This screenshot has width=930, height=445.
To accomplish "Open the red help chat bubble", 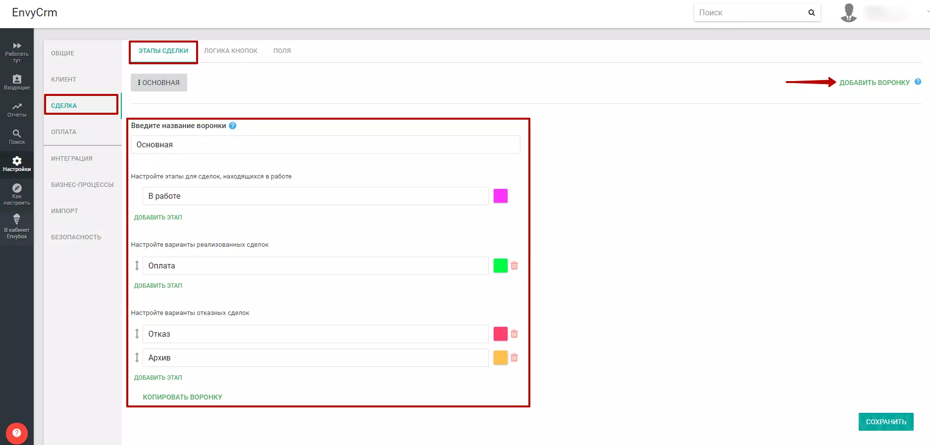I will tap(17, 433).
